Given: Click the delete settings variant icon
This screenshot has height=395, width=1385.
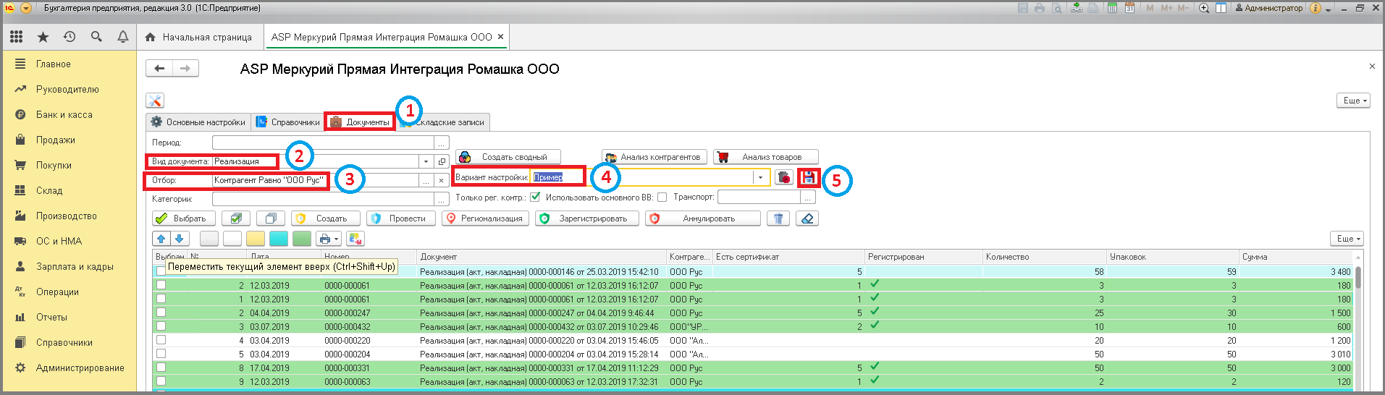Looking at the screenshot, I should tap(784, 177).
